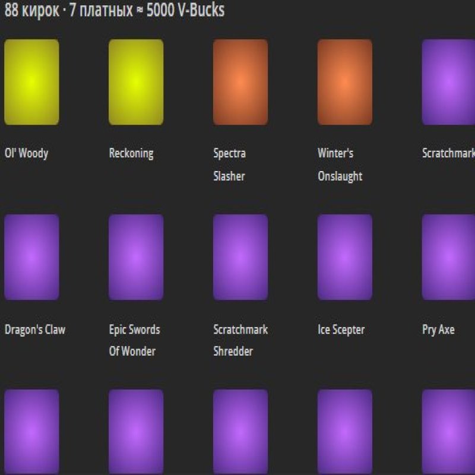475x475 pixels.
Task: View the Spectra Slasher pickaxe card
Action: tap(240, 81)
